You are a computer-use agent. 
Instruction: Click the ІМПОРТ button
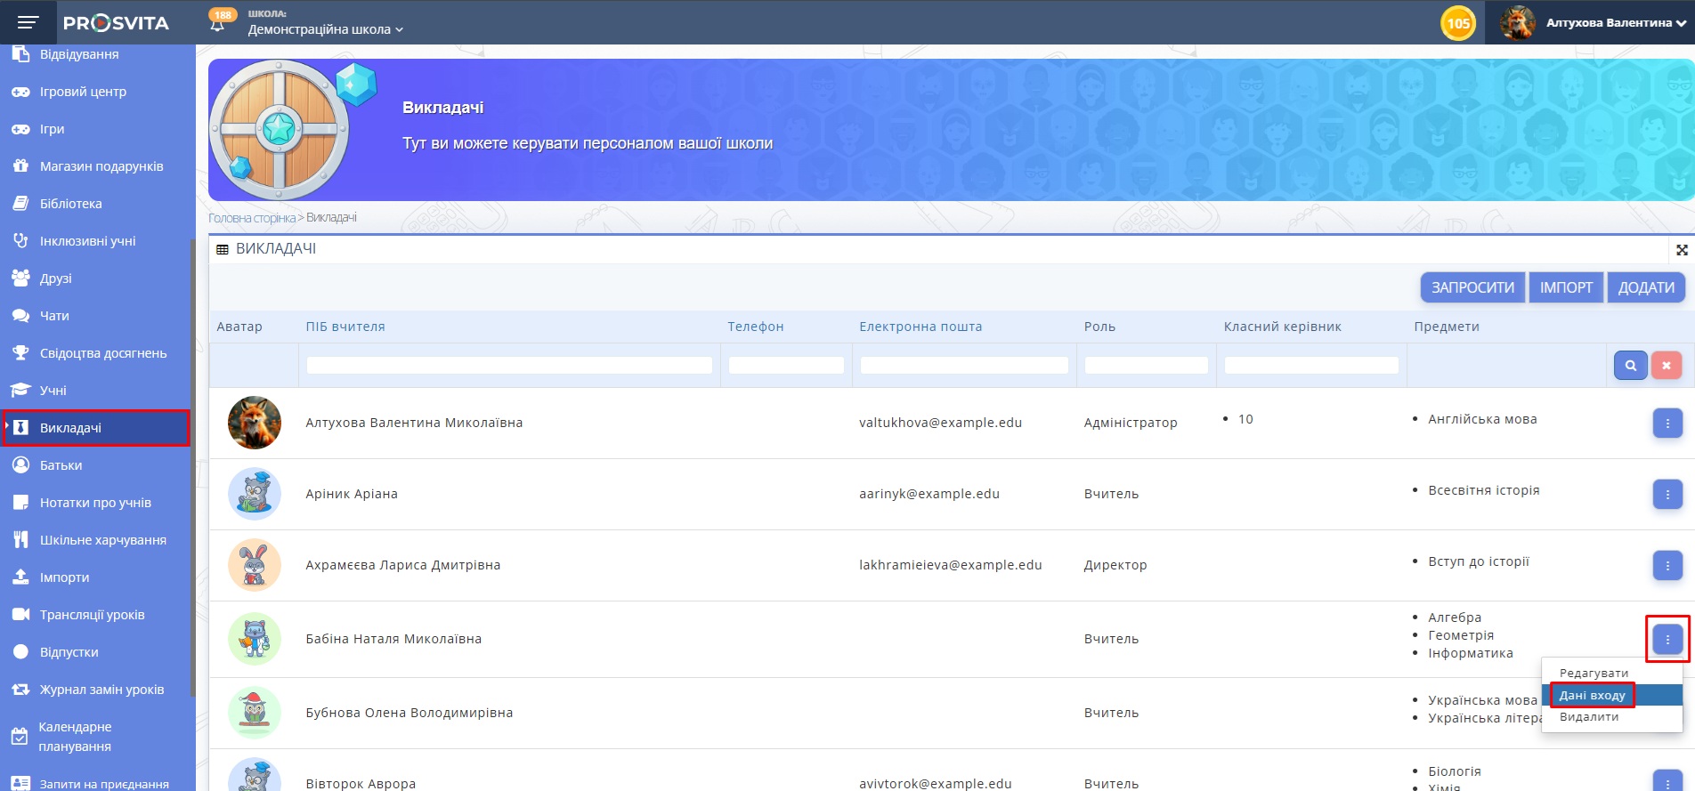tap(1566, 287)
